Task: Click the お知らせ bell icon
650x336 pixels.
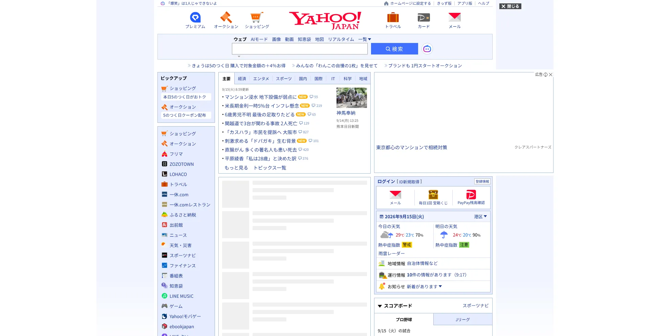Action: click(382, 286)
